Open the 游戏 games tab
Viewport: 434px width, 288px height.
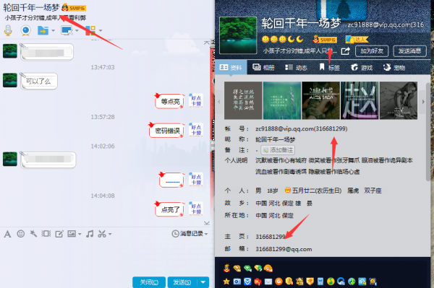tap(362, 67)
